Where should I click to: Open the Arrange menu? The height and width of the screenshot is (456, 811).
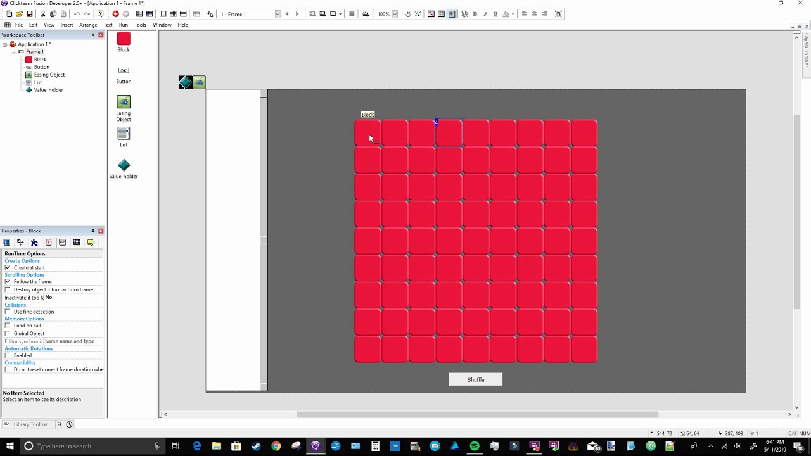coord(88,25)
